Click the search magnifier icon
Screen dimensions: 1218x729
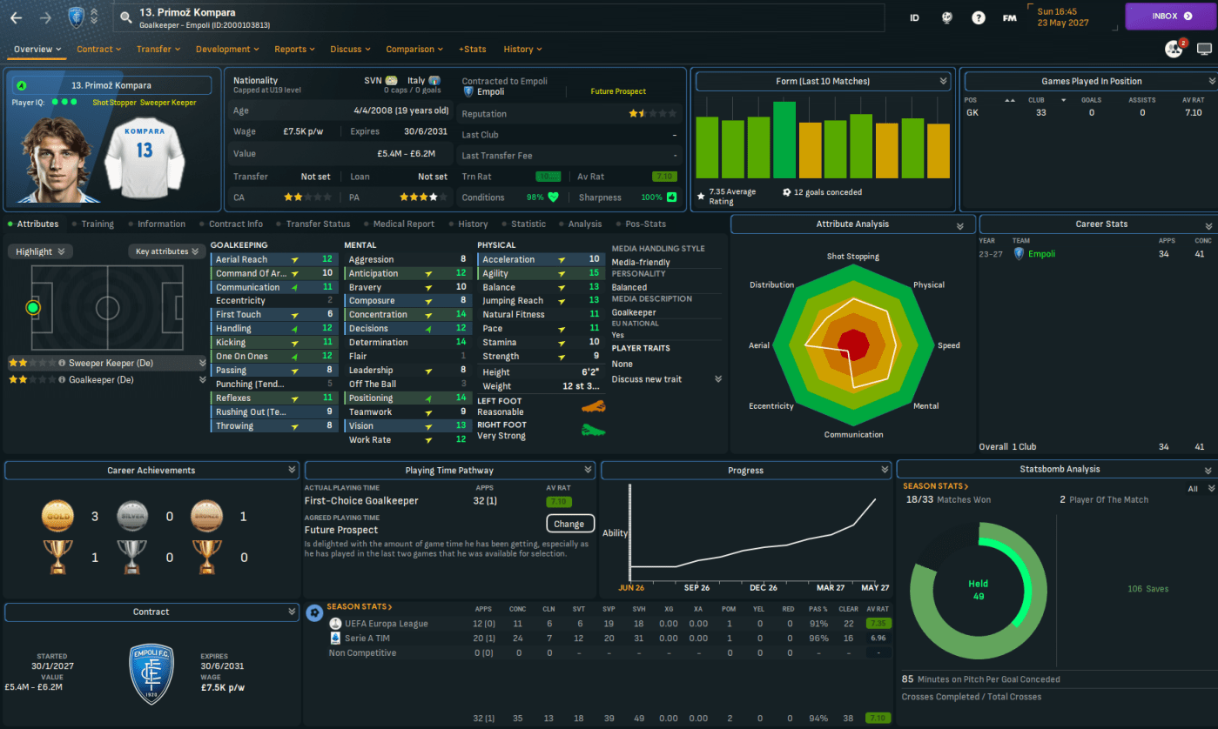126,17
